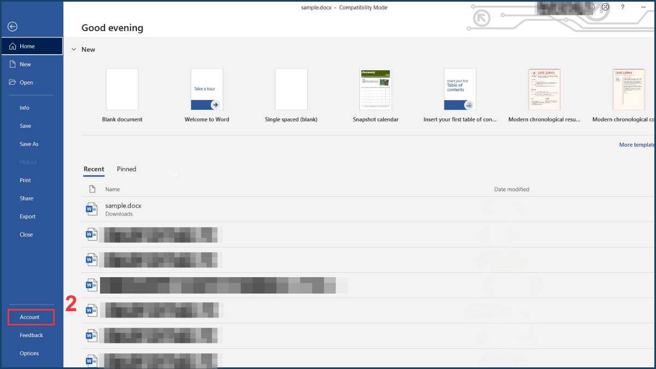Image resolution: width=656 pixels, height=369 pixels.
Task: Click the file type icon column header
Action: (92, 189)
